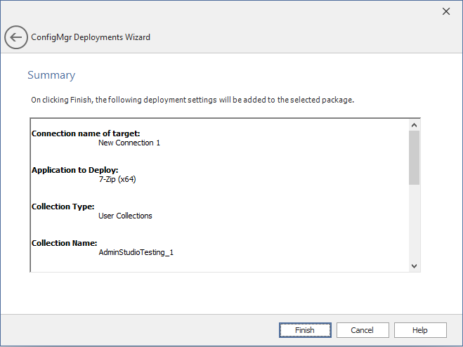Click the summary list scrollbar thumb
This screenshot has height=347, width=463.
click(414, 157)
